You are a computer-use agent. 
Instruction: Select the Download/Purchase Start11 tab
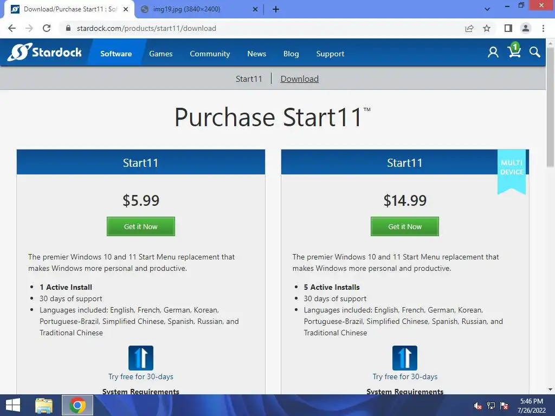pyautogui.click(x=70, y=10)
